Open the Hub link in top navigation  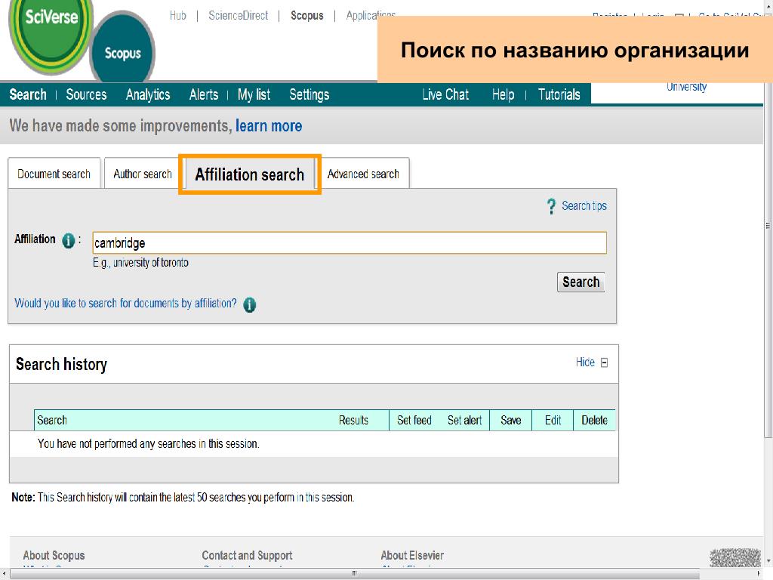[x=178, y=16]
